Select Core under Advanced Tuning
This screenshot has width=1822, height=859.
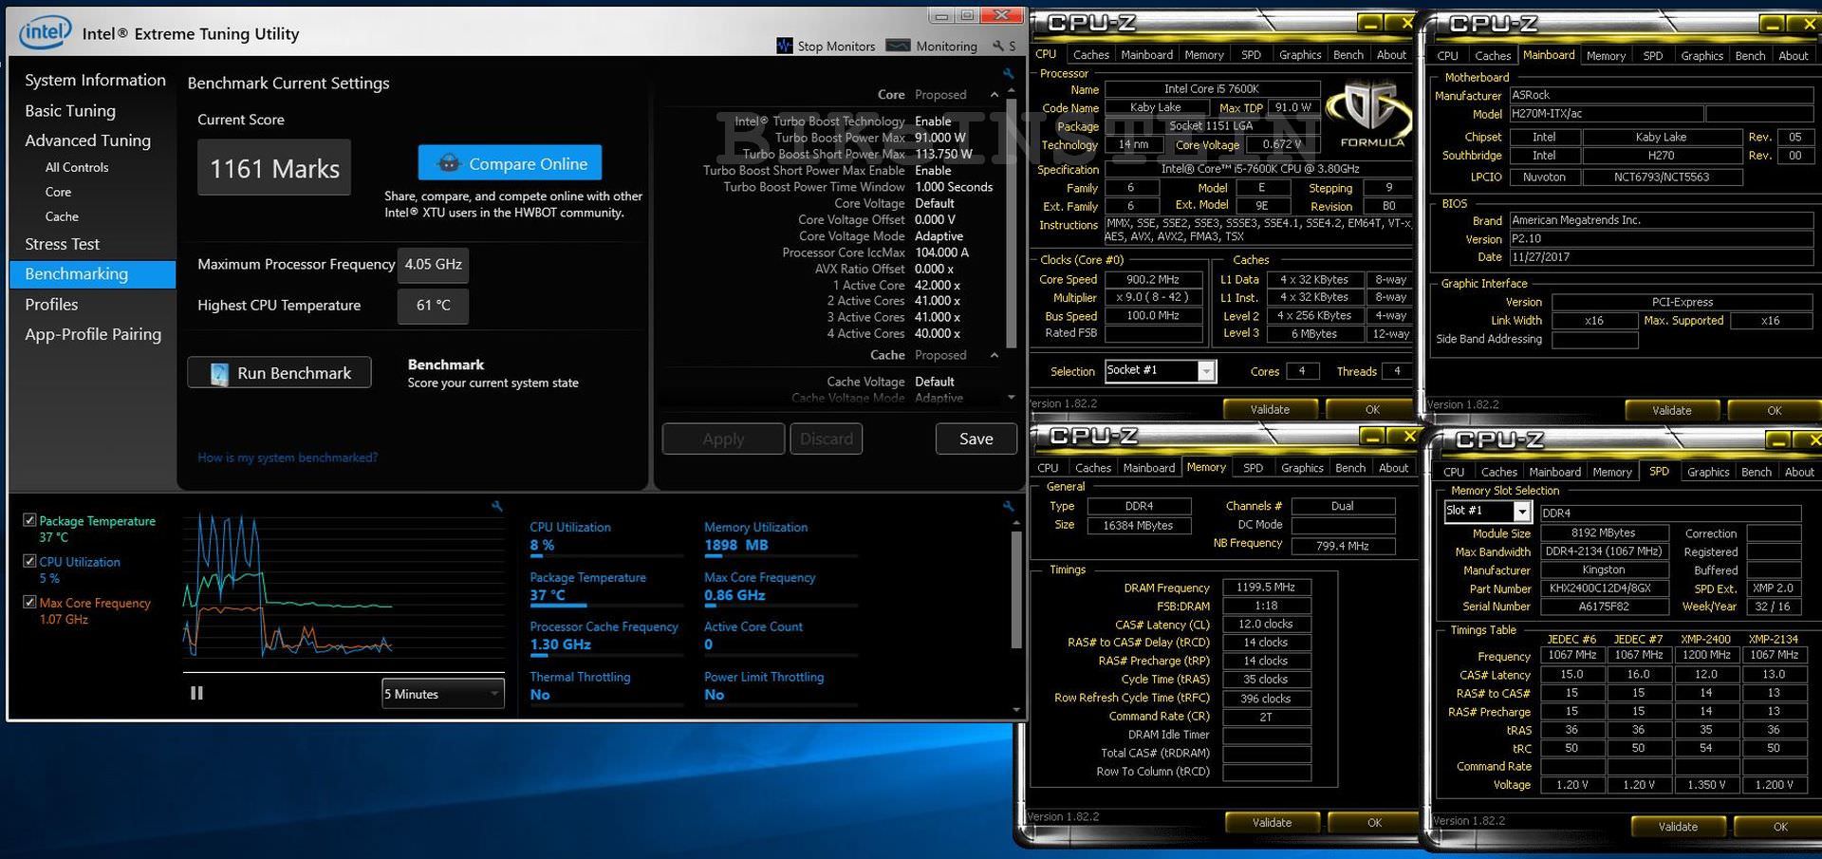pyautogui.click(x=58, y=192)
